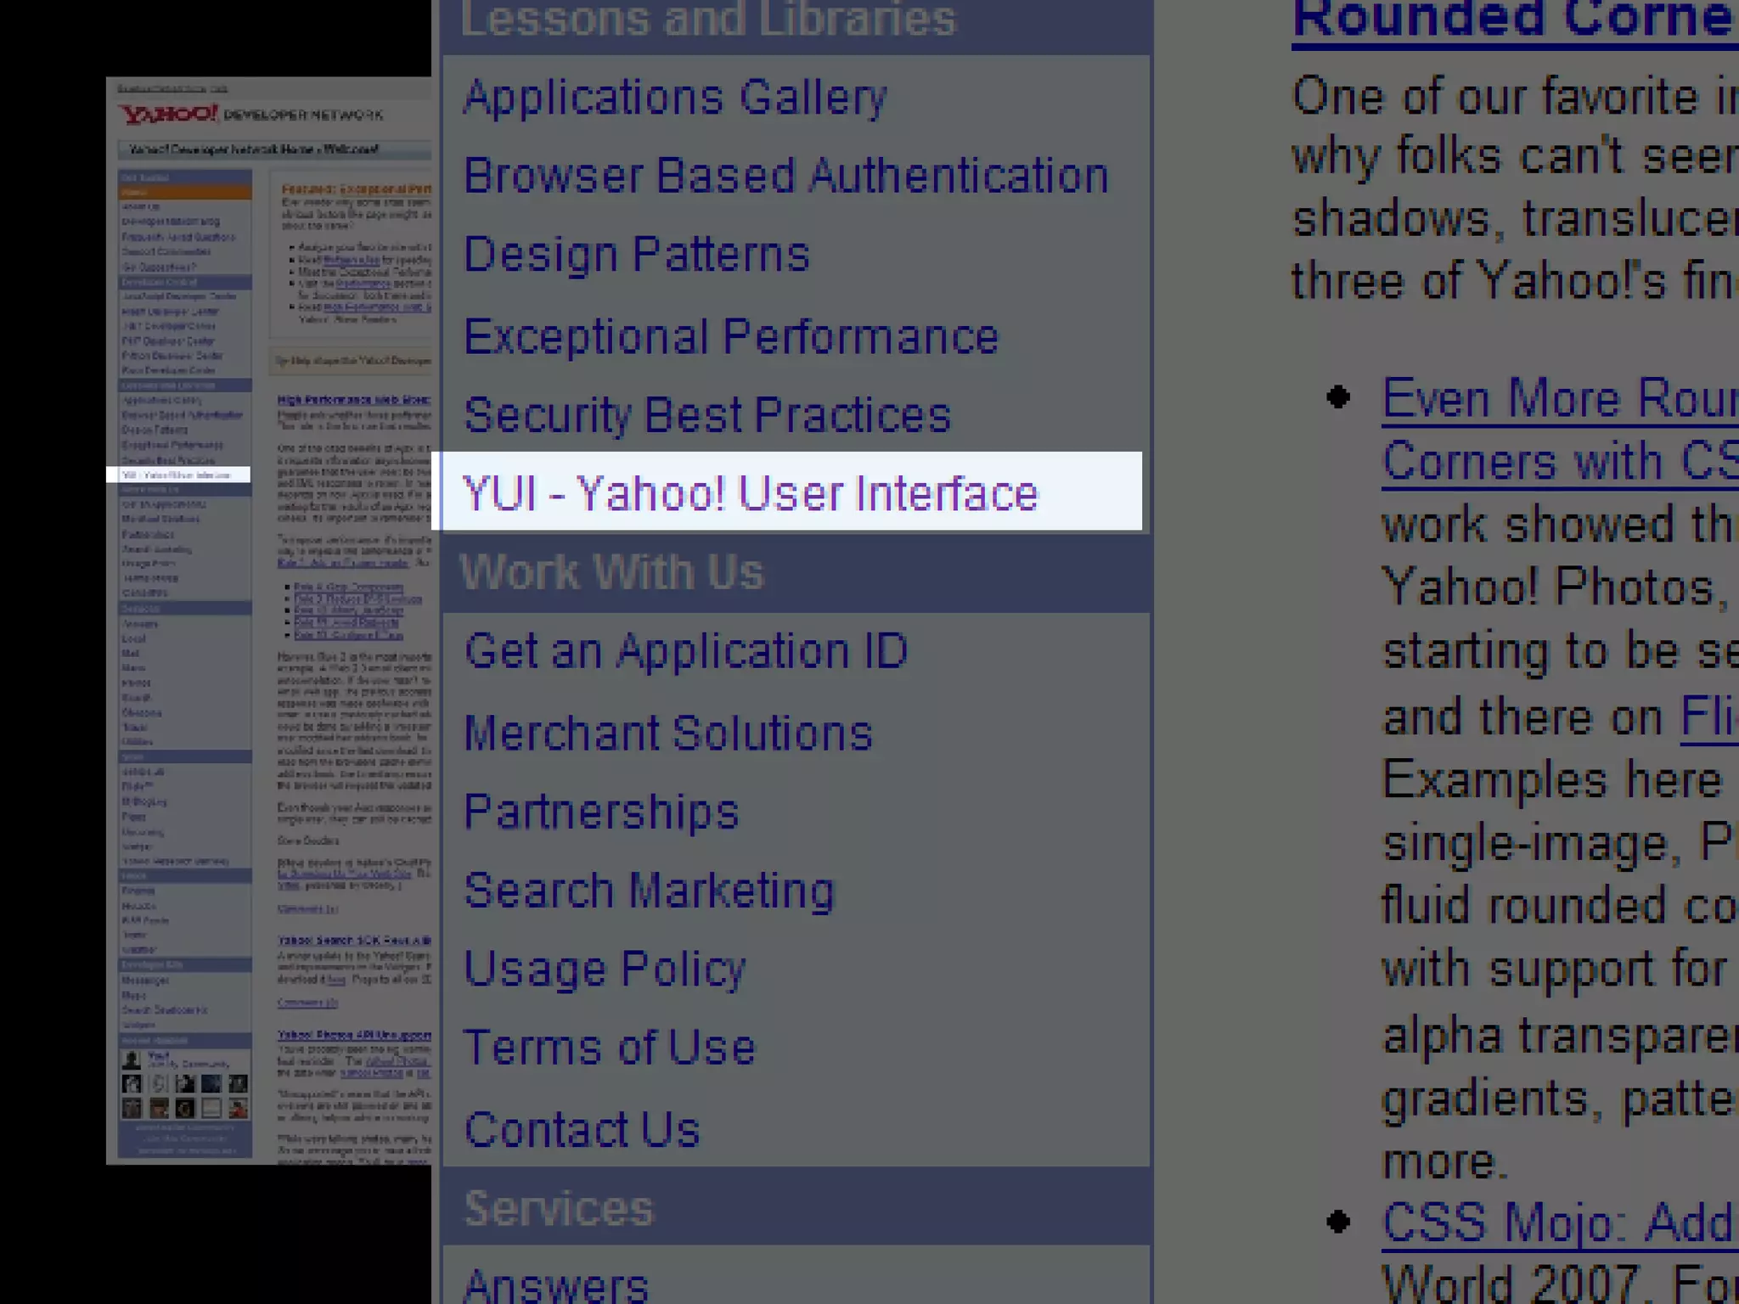This screenshot has width=1739, height=1304.
Task: Open Merchant Solutions link
Action: 668,733
